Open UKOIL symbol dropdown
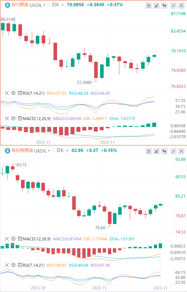The height and width of the screenshot is (292, 187). [42, 151]
